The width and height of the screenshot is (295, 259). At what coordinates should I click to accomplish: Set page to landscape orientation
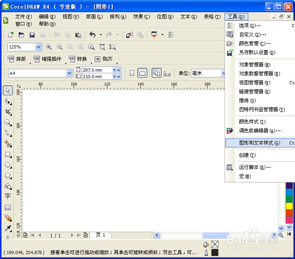(142, 73)
